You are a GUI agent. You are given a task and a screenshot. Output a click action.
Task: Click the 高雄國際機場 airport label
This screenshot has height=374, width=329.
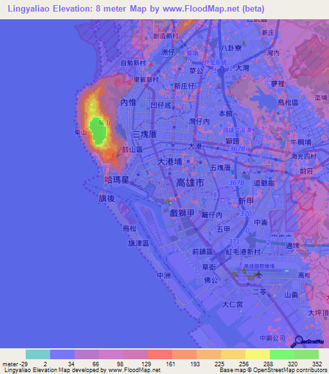[x=259, y=266]
